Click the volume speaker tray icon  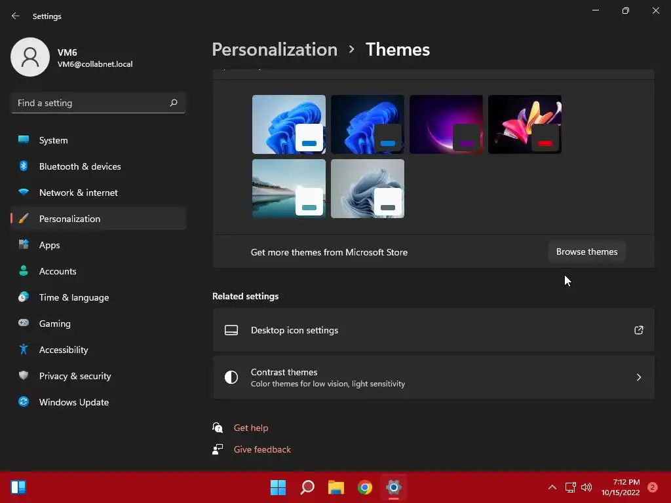[586, 487]
